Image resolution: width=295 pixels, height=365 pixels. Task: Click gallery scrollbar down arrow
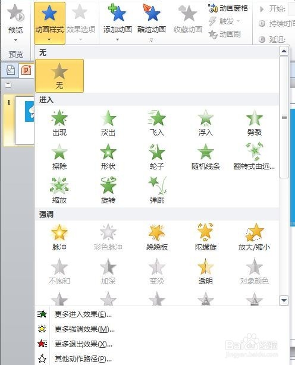[x=284, y=300]
